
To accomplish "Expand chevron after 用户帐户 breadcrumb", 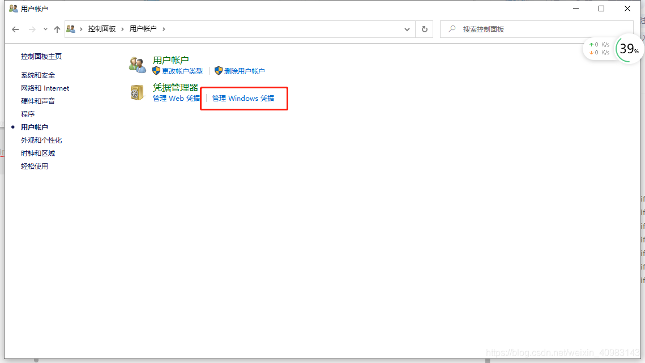I will [x=164, y=29].
